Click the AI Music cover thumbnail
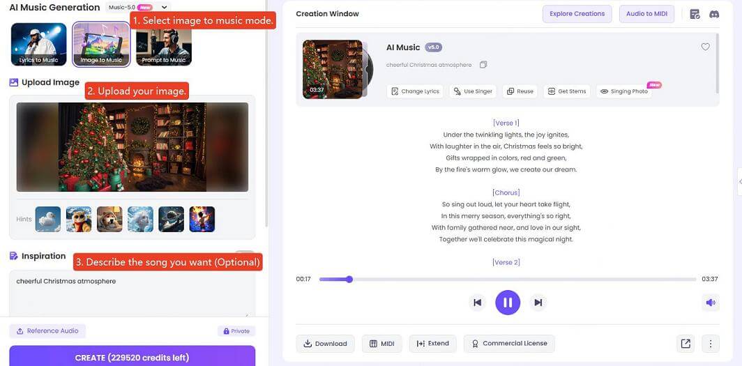Viewport: 742px width, 366px height. (x=333, y=69)
